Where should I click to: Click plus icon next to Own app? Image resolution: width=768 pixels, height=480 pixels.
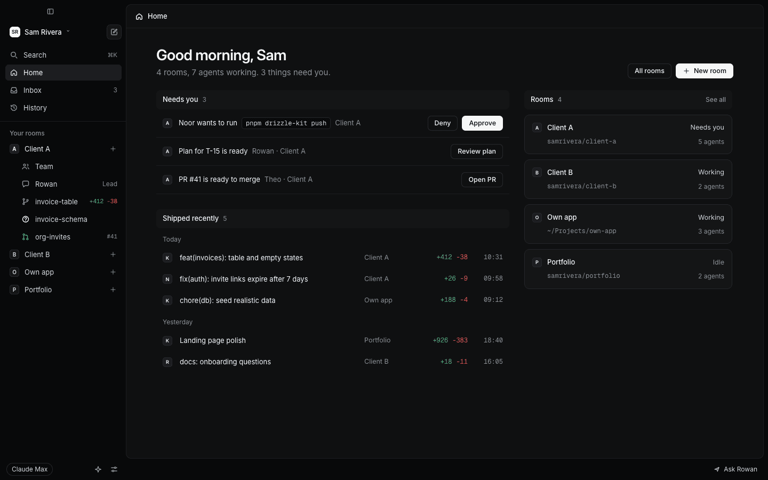113,272
